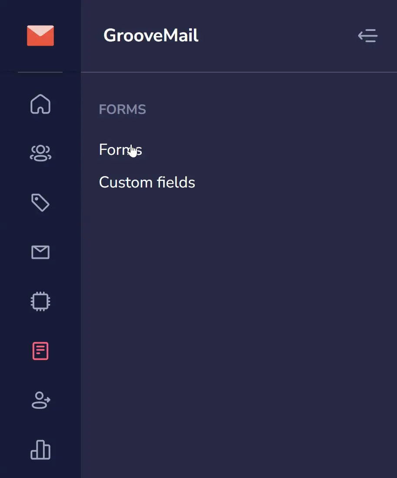Open the Contacts group icon
The height and width of the screenshot is (478, 397).
pyautogui.click(x=40, y=153)
